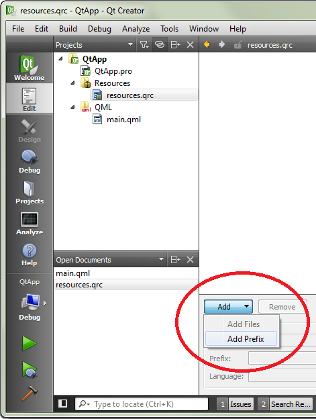
Task: Toggle synchronize with editor link icon
Action: (x=160, y=44)
